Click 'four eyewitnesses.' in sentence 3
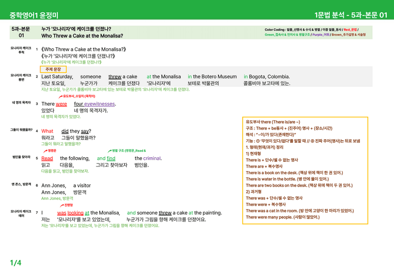Image resolution: width=394 pixels, height=279 pixels. click(95, 104)
